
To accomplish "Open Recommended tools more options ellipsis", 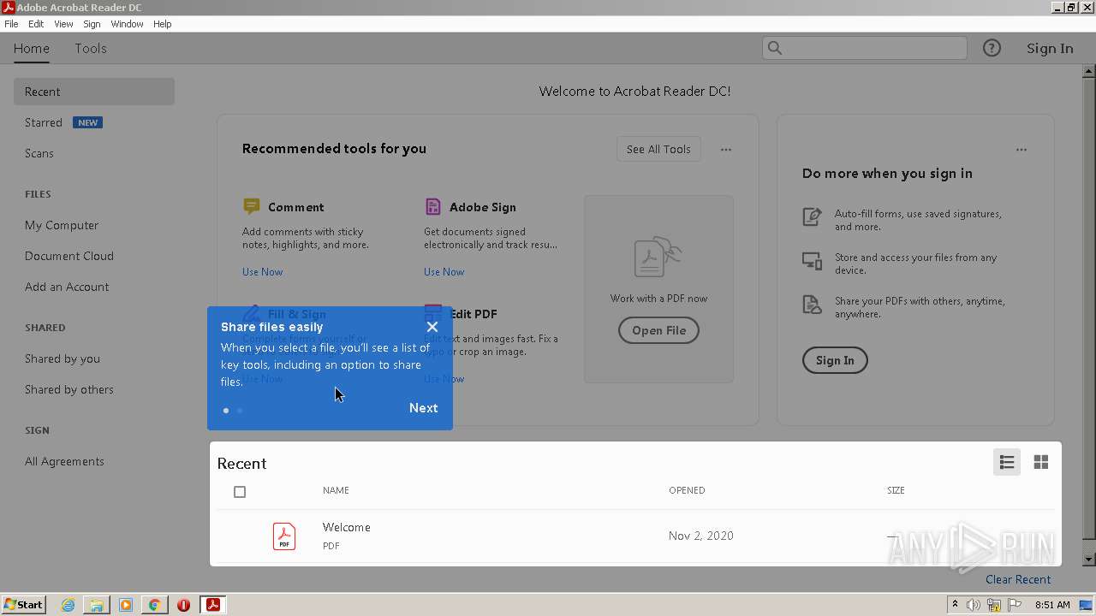I will pos(726,150).
